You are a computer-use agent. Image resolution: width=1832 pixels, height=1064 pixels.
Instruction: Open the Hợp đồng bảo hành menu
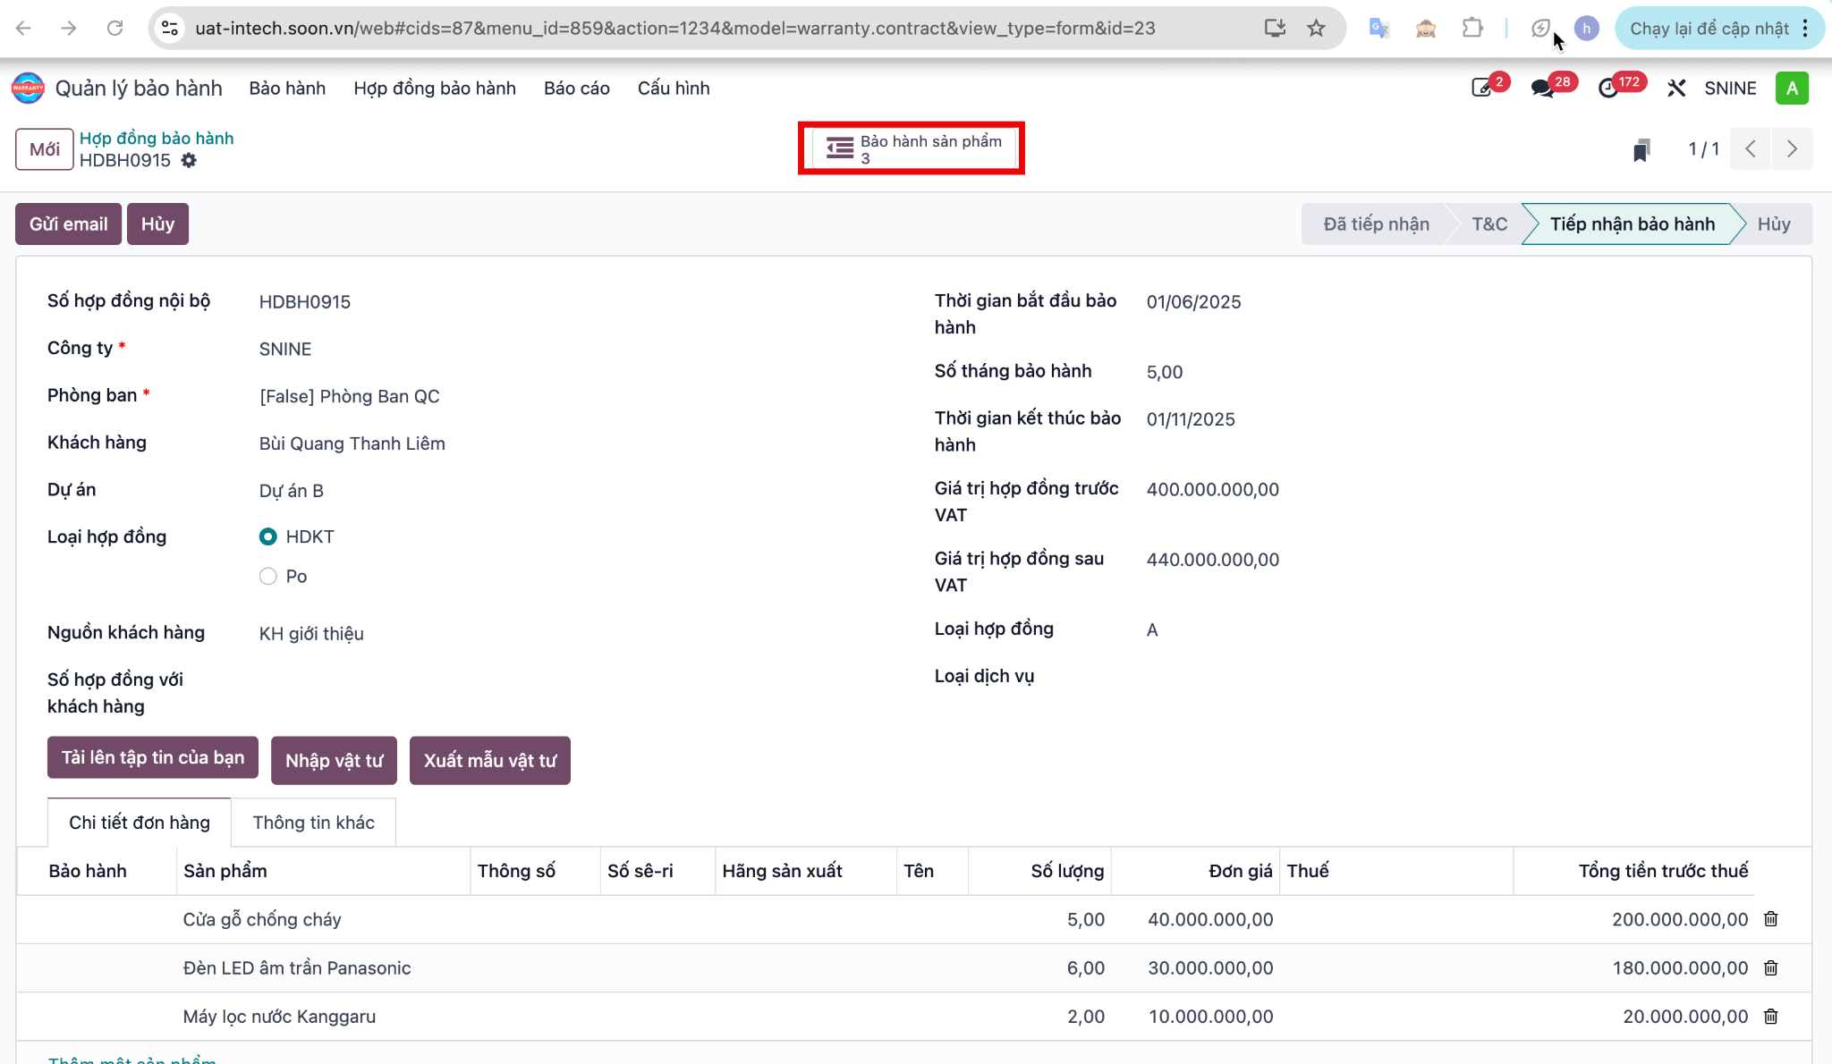[435, 88]
